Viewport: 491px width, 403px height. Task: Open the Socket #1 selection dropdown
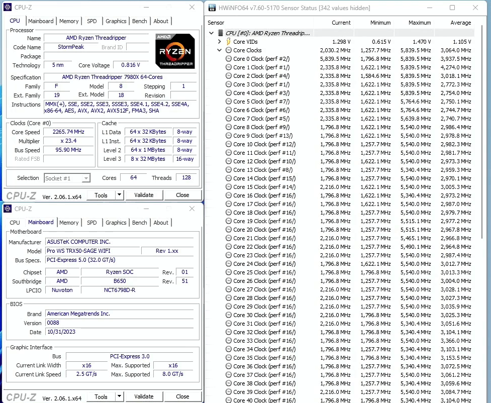pos(86,178)
